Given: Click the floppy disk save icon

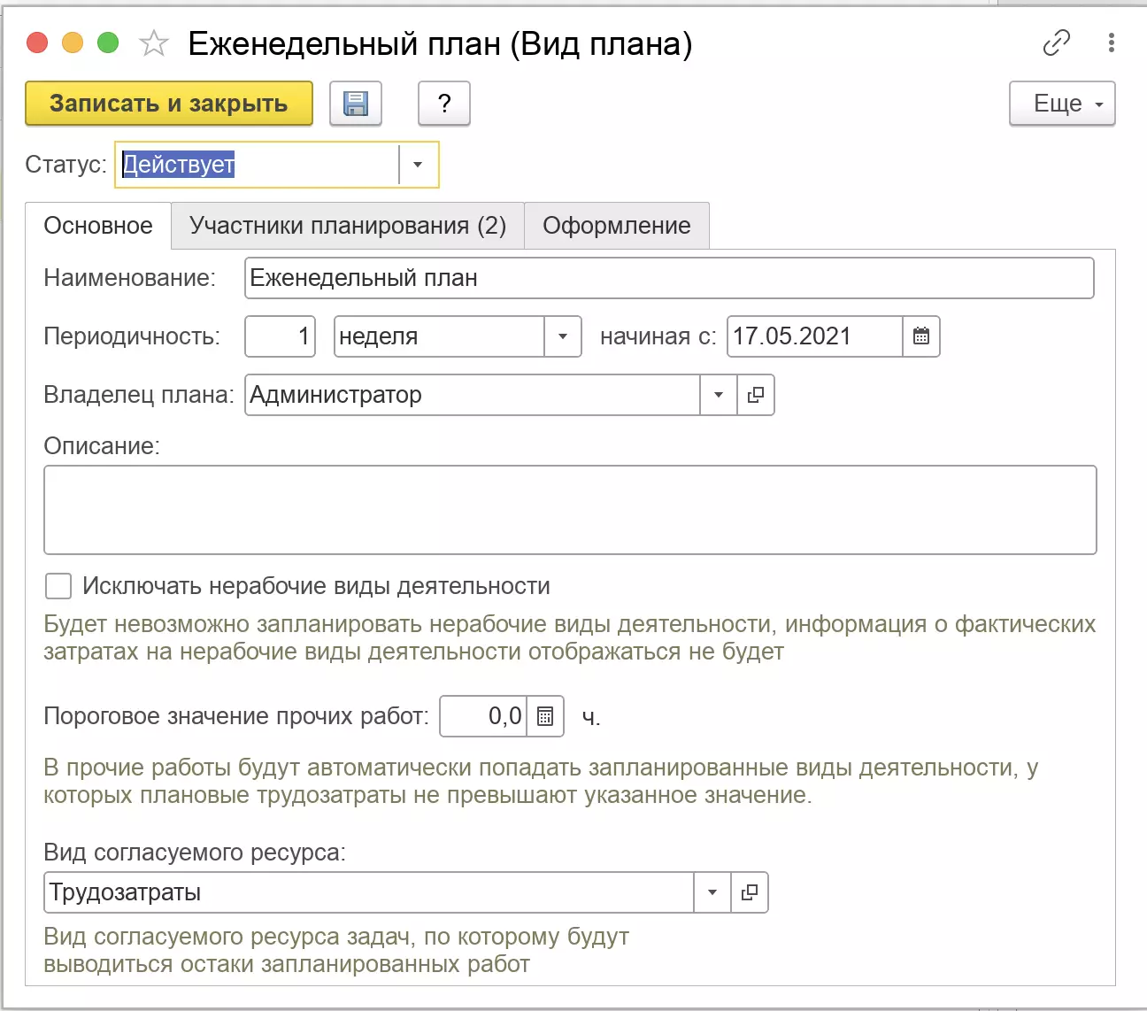Looking at the screenshot, I should (355, 104).
